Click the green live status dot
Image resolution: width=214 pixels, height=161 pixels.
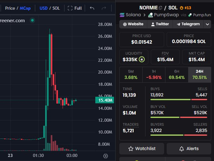tap(32, 20)
